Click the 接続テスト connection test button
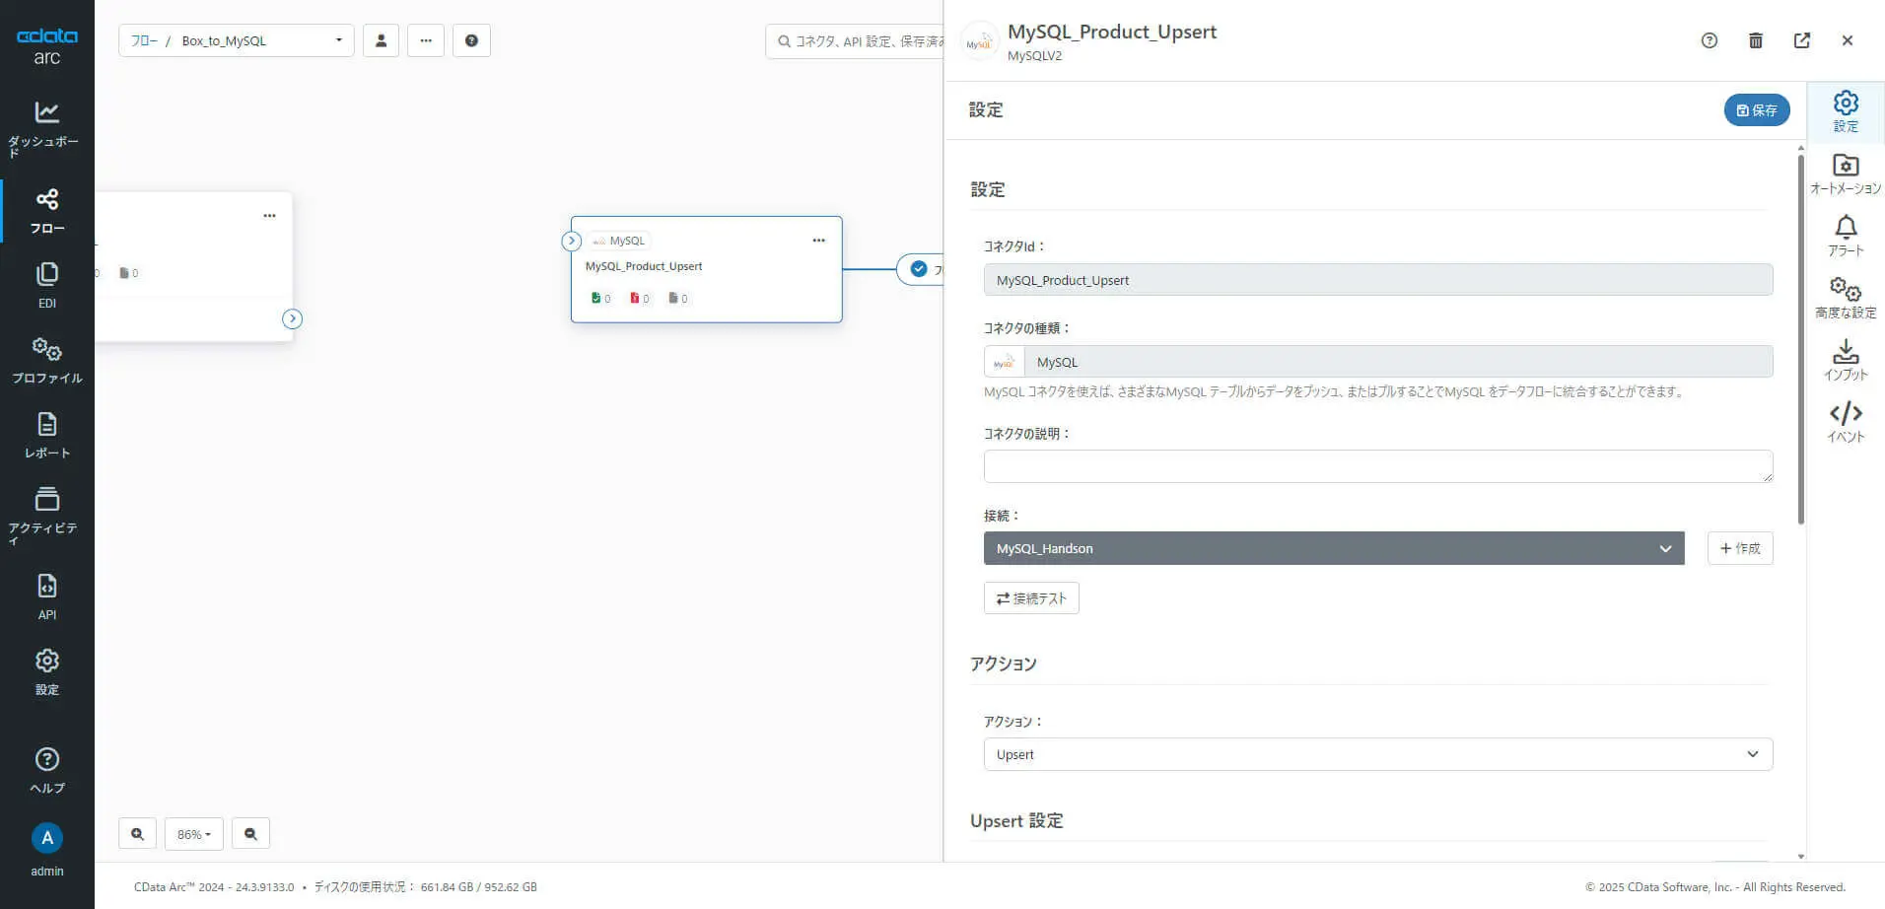The image size is (1885, 909). (x=1030, y=598)
